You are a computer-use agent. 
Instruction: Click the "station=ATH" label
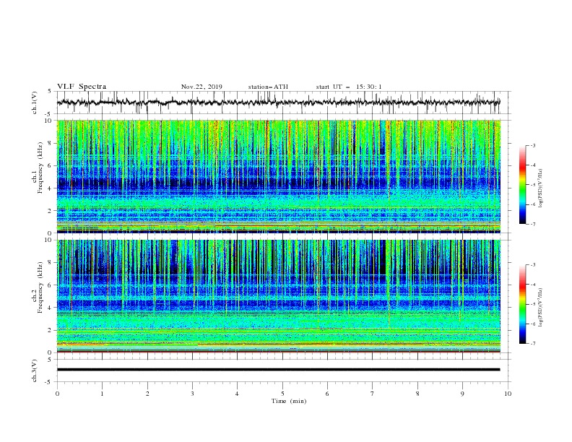268,87
